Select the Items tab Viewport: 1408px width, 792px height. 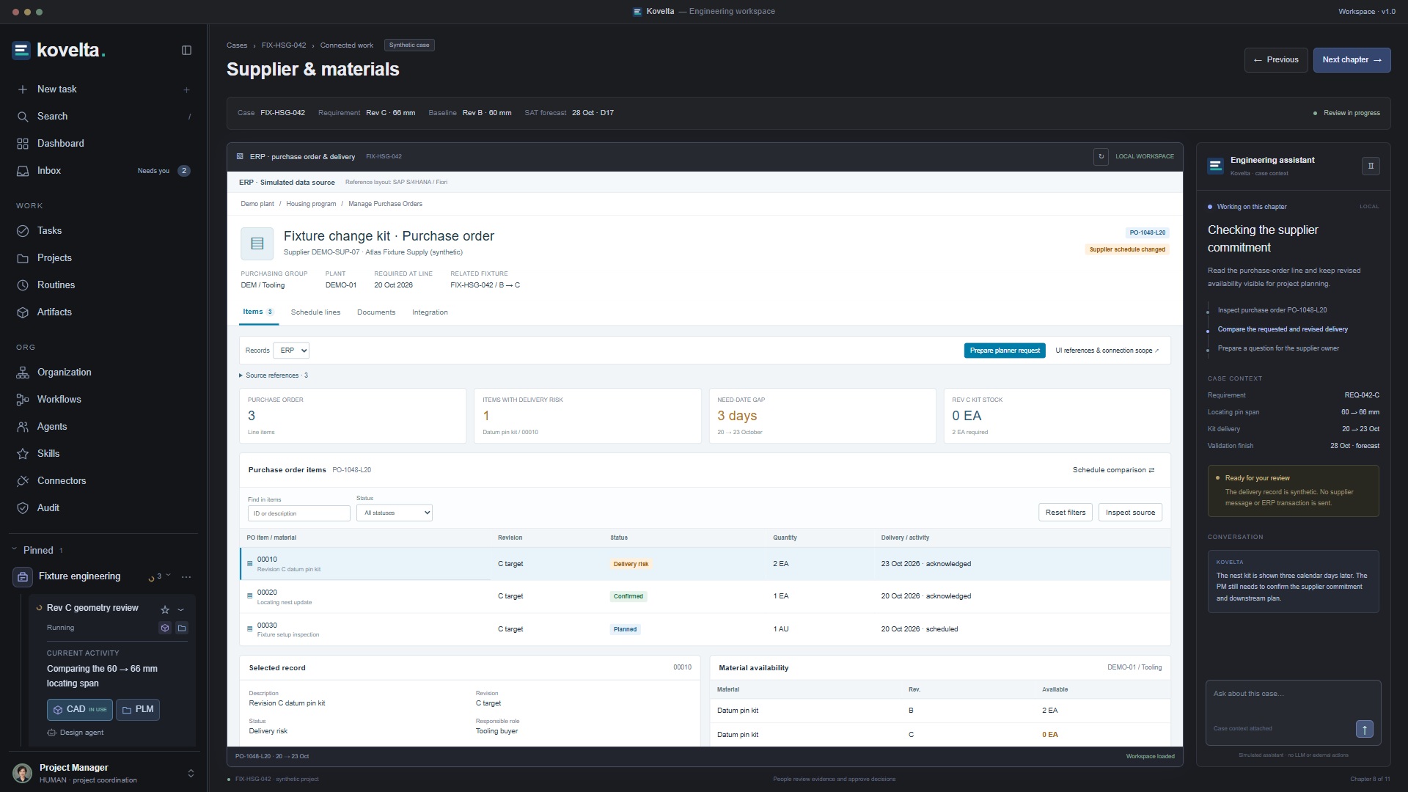[258, 312]
